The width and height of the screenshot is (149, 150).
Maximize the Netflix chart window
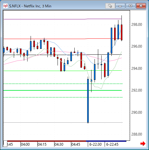pyautogui.click(x=131, y=6)
